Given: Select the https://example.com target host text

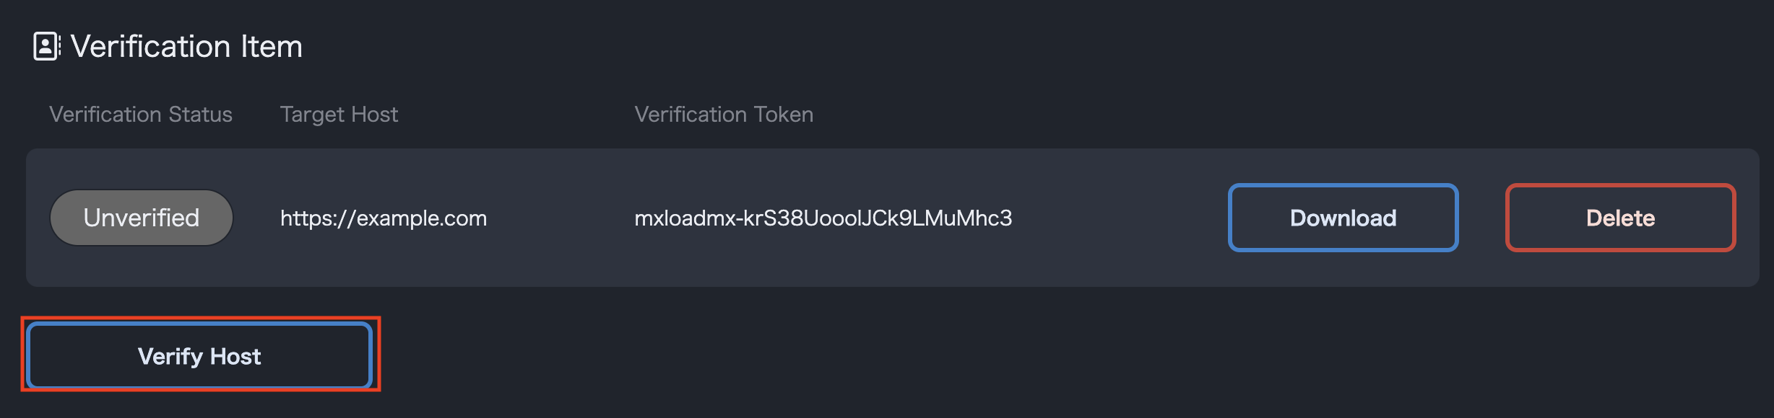Looking at the screenshot, I should pyautogui.click(x=384, y=218).
